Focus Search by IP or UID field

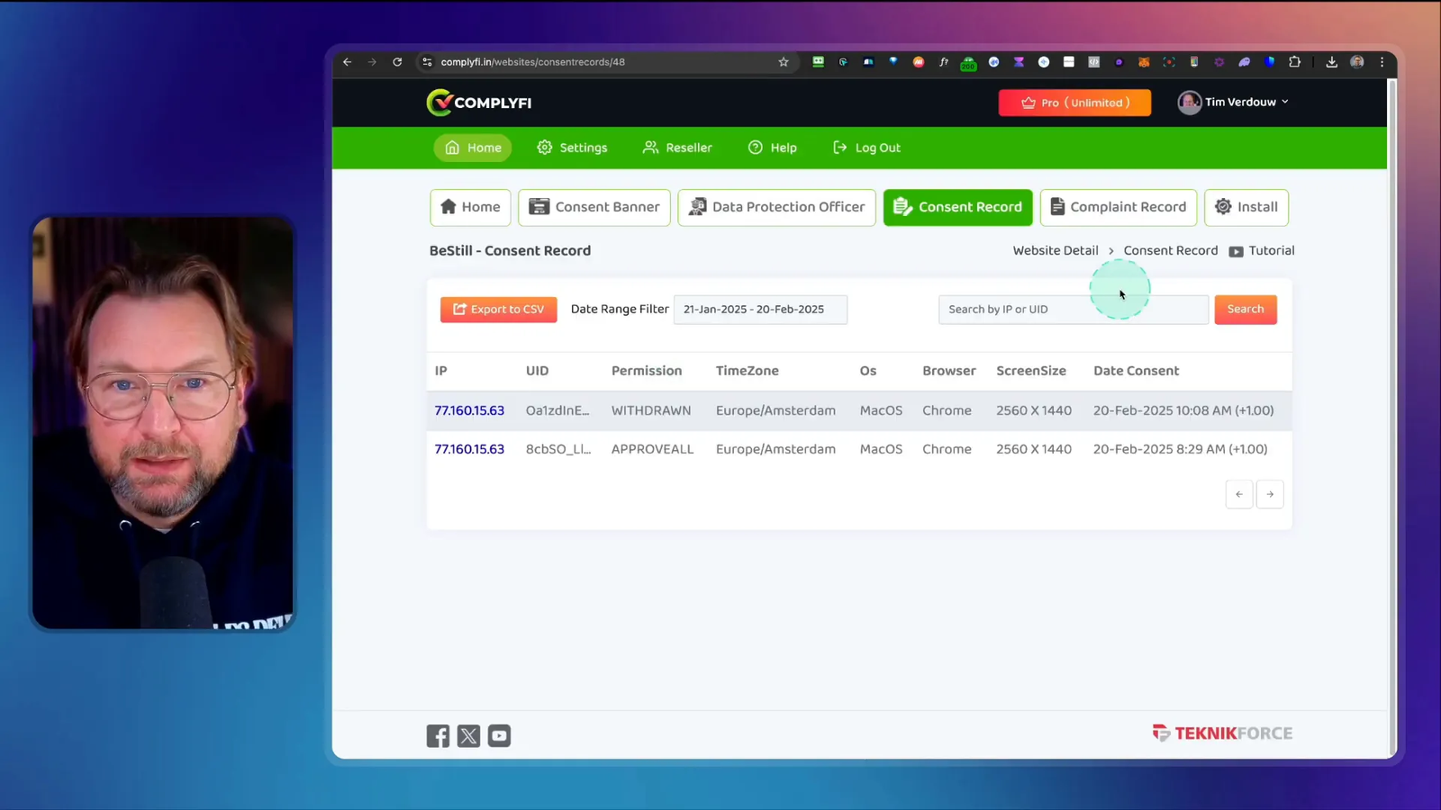[x=1074, y=309]
